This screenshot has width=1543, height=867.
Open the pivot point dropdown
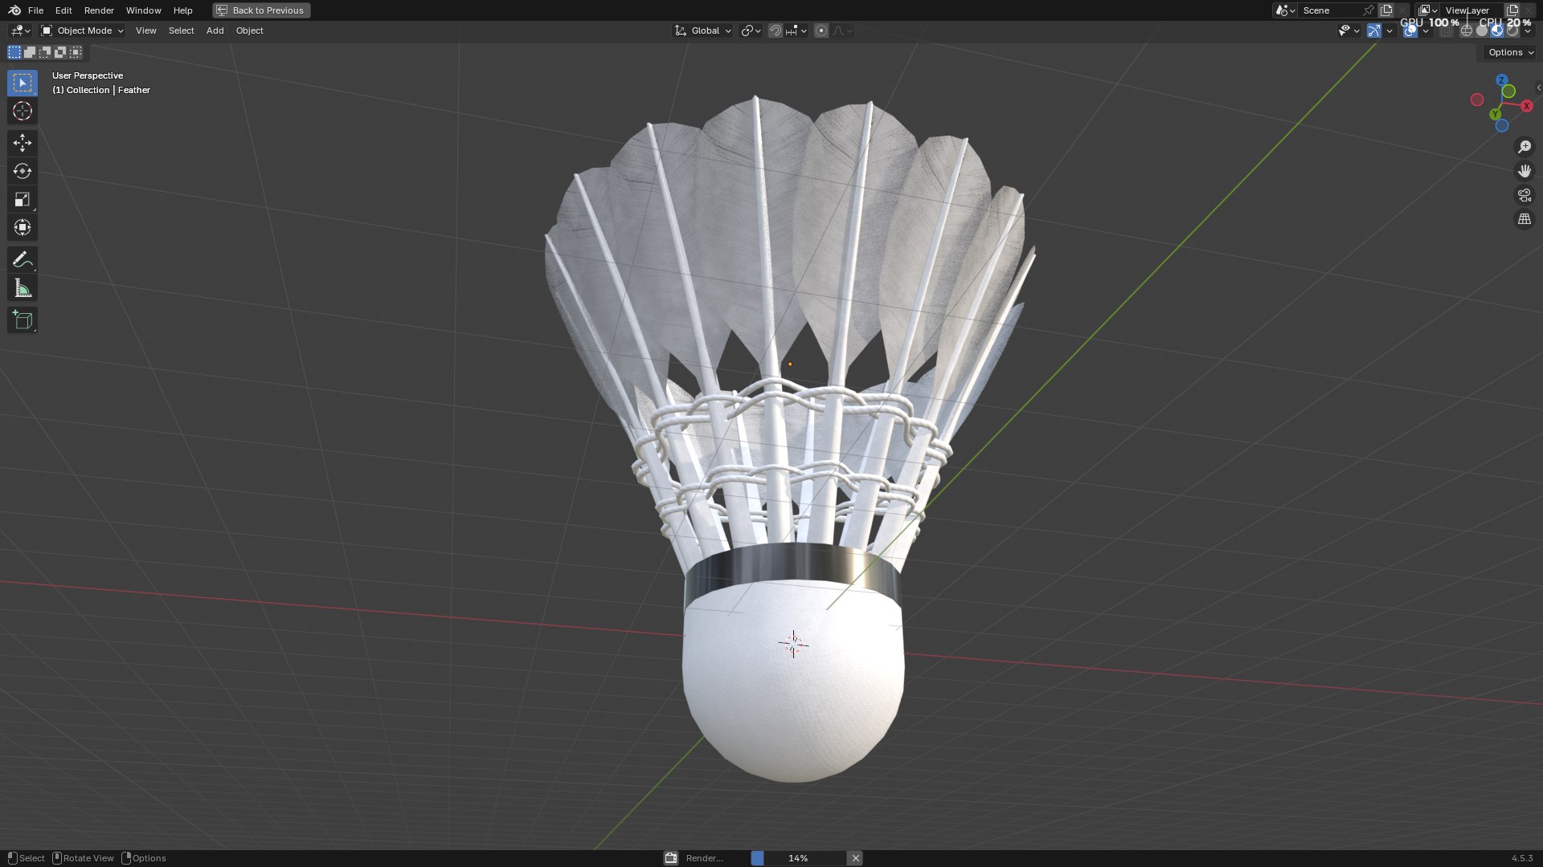pyautogui.click(x=751, y=31)
